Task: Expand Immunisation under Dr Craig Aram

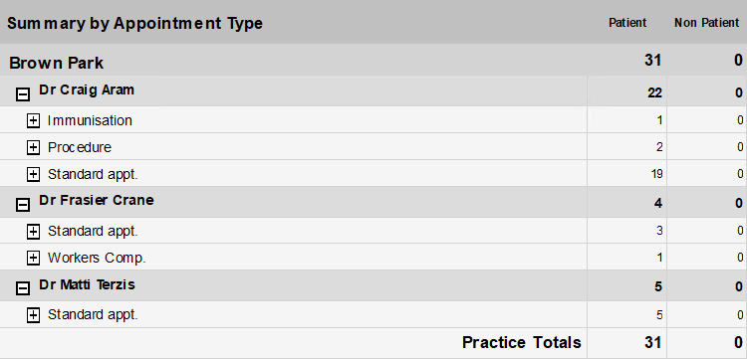Action: coord(33,120)
